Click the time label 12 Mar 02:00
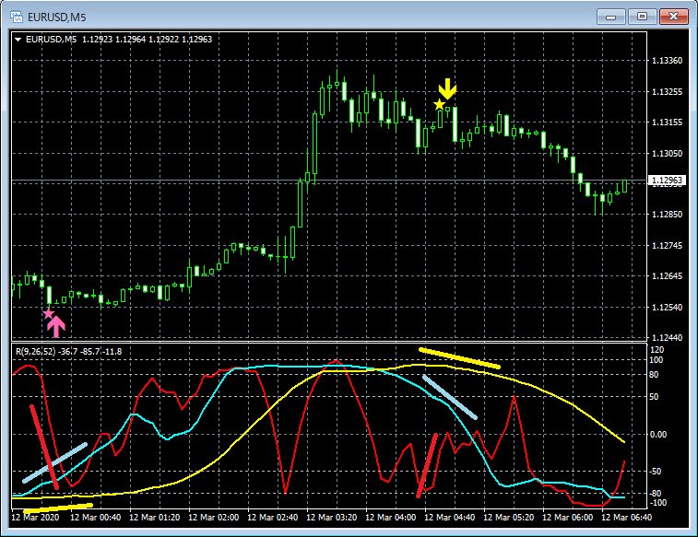Image resolution: width=698 pixels, height=537 pixels. 214,518
